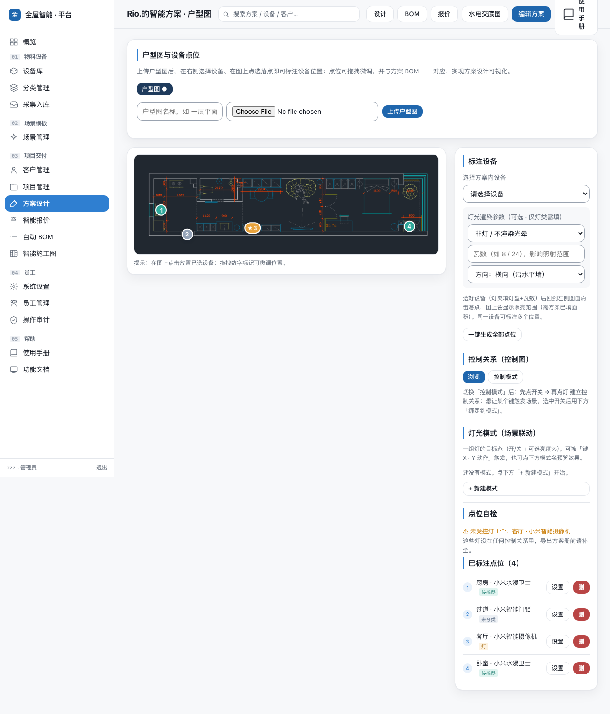610x714 pixels.
Task: Click the 项目管理 folder icon
Action: [x=14, y=187]
